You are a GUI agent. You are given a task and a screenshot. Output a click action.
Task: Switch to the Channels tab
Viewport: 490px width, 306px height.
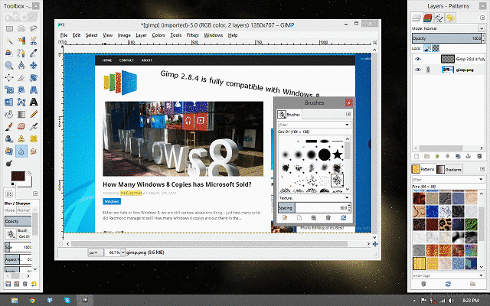pyautogui.click(x=427, y=18)
